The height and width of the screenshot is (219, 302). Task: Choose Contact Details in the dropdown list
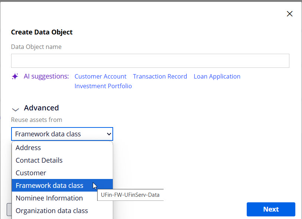click(39, 160)
